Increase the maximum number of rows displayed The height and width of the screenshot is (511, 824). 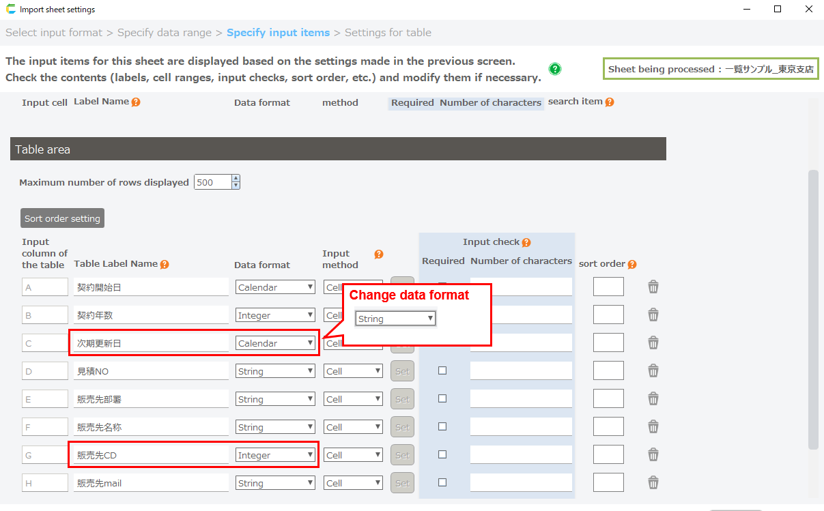tap(236, 179)
